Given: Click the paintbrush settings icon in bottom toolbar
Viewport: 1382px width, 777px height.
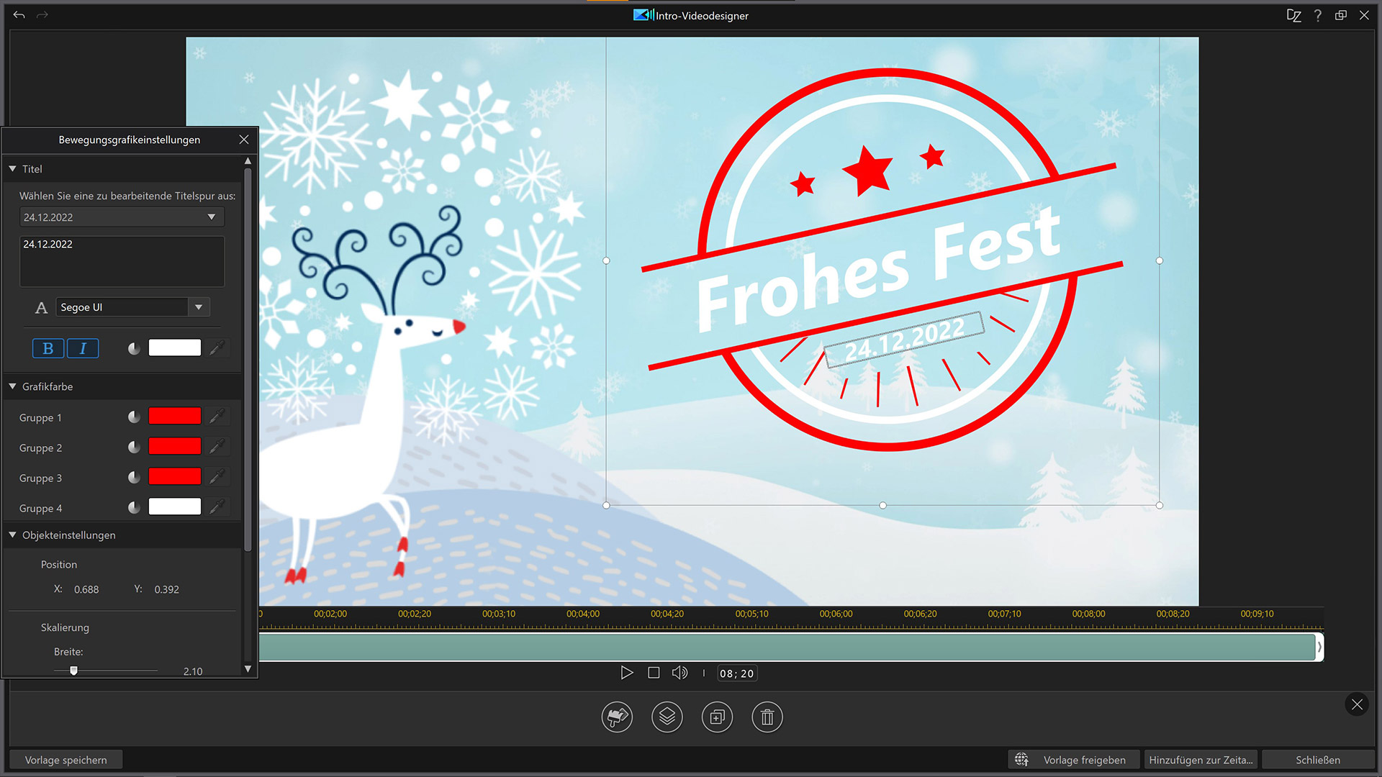Looking at the screenshot, I should [617, 717].
